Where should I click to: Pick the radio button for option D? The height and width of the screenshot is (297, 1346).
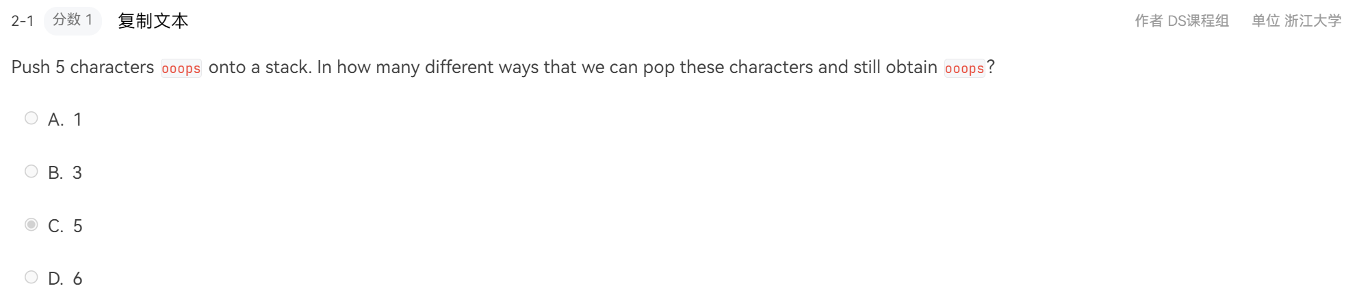[x=31, y=277]
